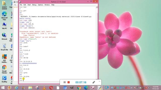Click the RESTART file path line
Screen dimensions: 161x90
56,16
